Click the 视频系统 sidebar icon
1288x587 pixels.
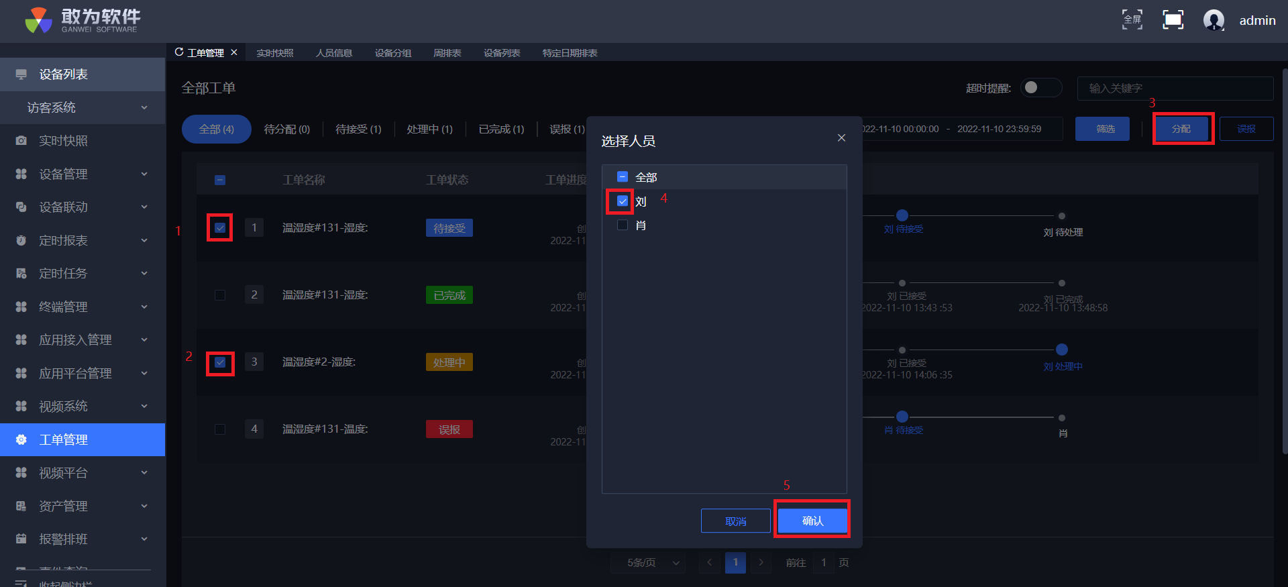tap(21, 406)
